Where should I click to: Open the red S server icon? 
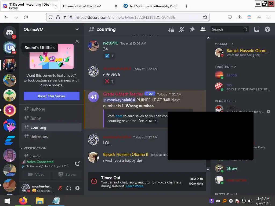[x=9, y=110]
